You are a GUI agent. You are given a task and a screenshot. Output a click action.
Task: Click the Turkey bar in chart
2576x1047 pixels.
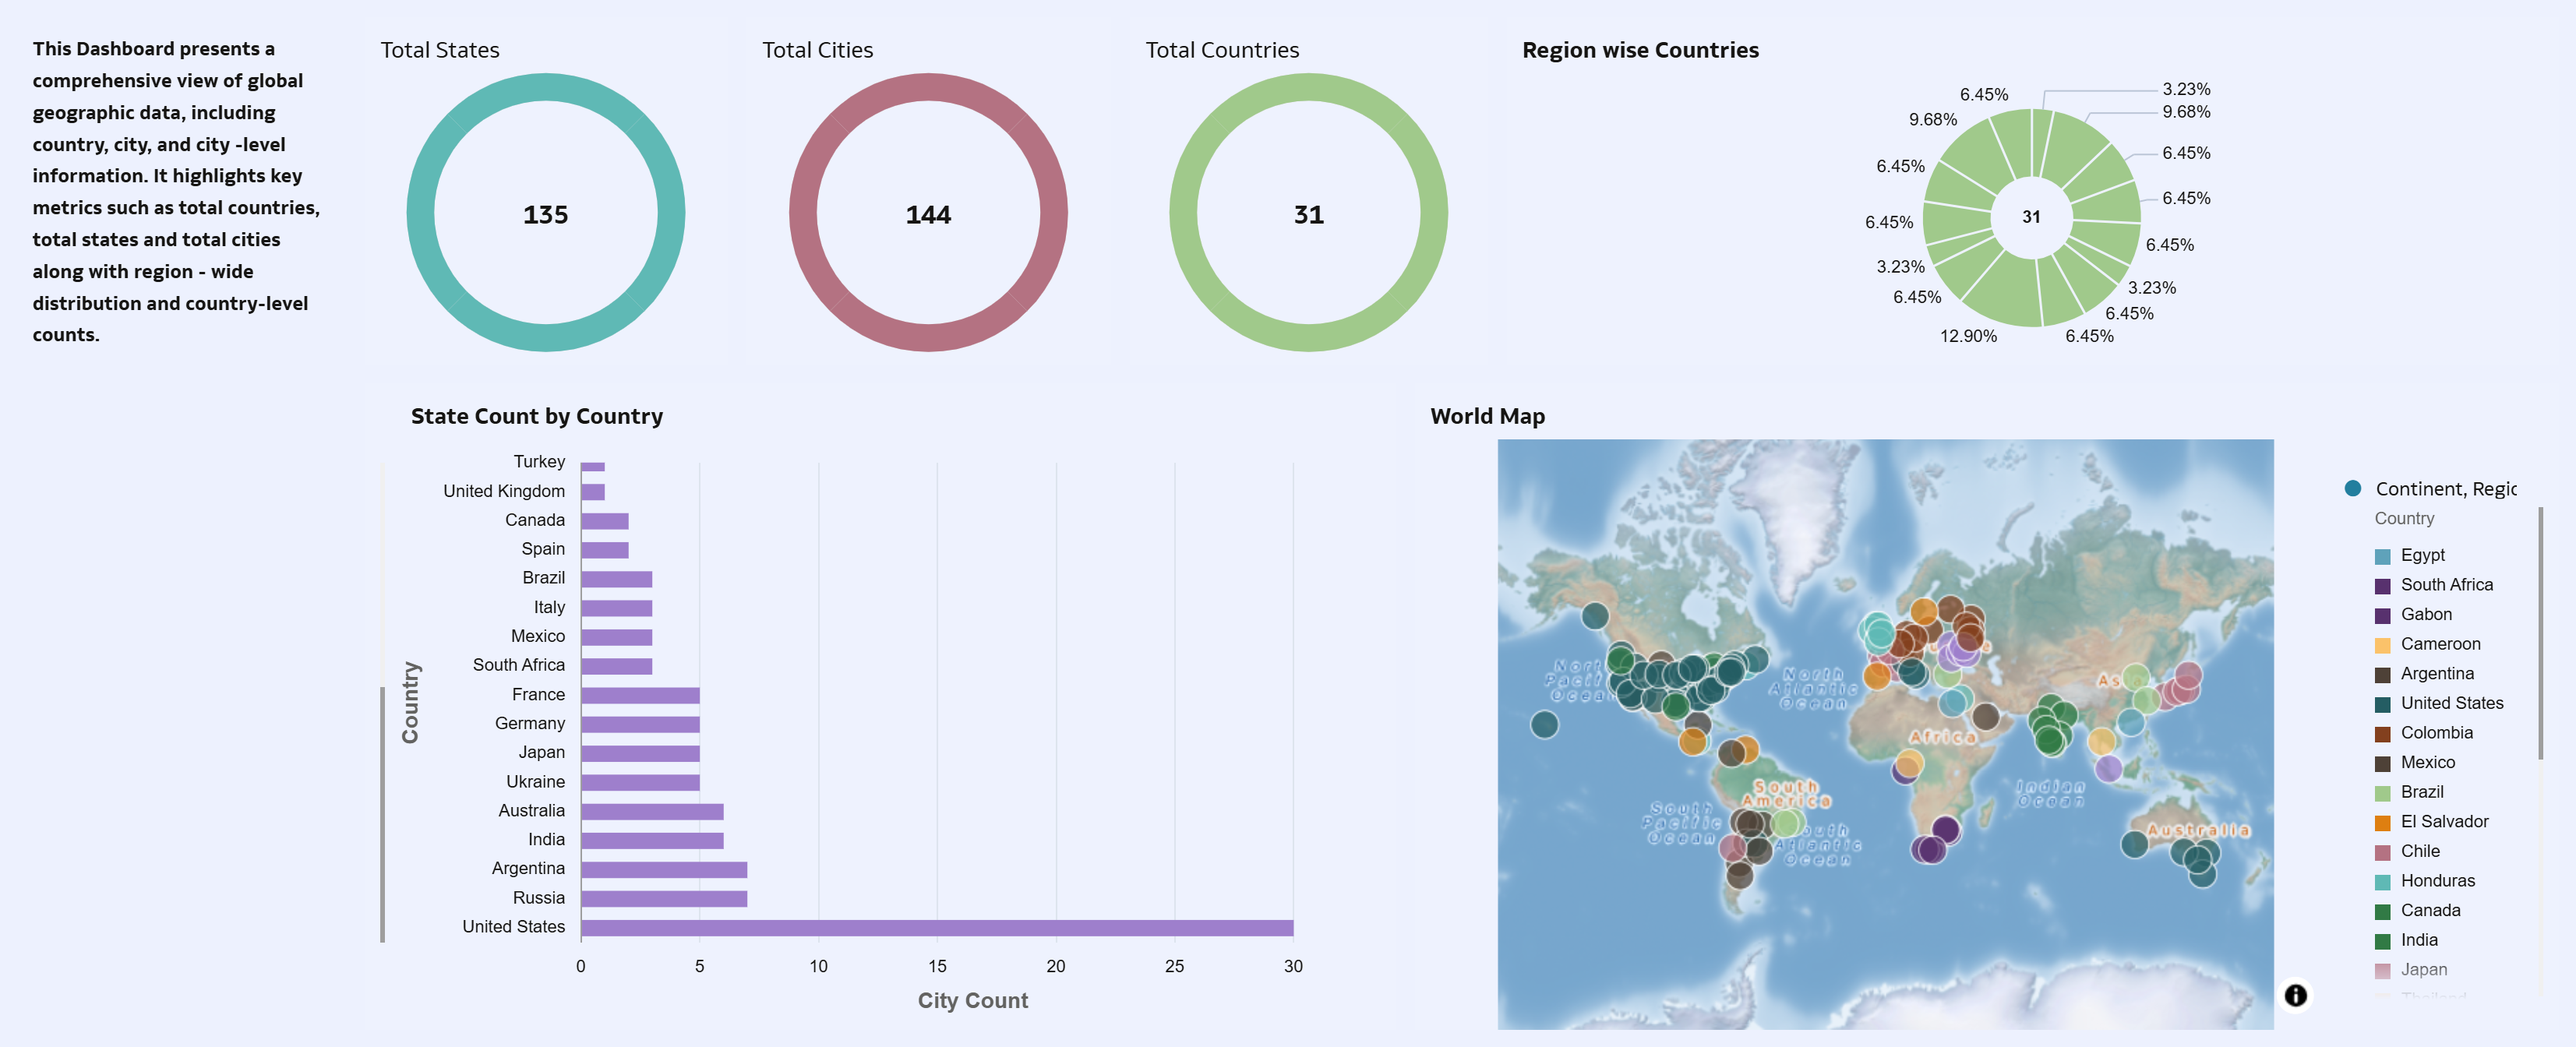[x=592, y=466]
